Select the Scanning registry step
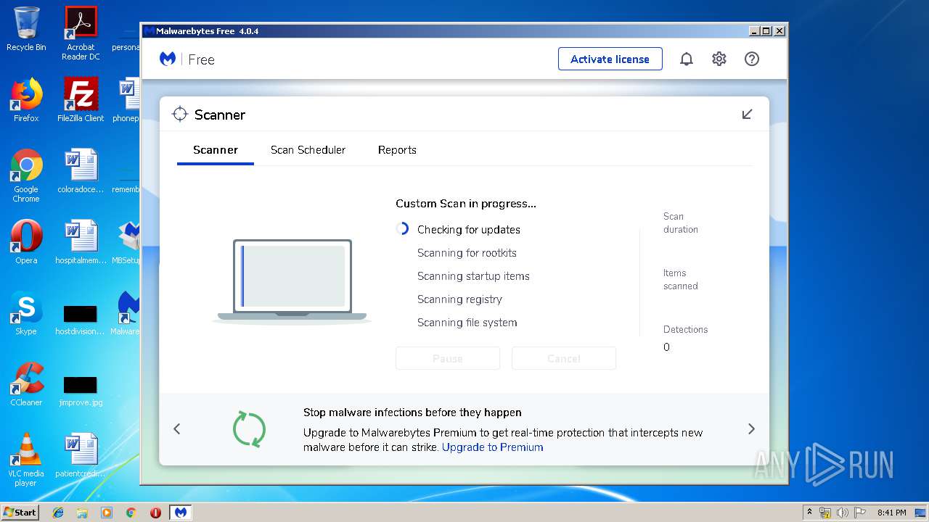The height and width of the screenshot is (522, 929). [x=459, y=299]
